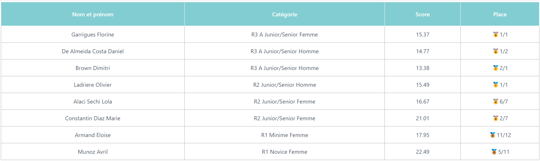Click the score 22.49
540x161 pixels.
[x=423, y=152]
